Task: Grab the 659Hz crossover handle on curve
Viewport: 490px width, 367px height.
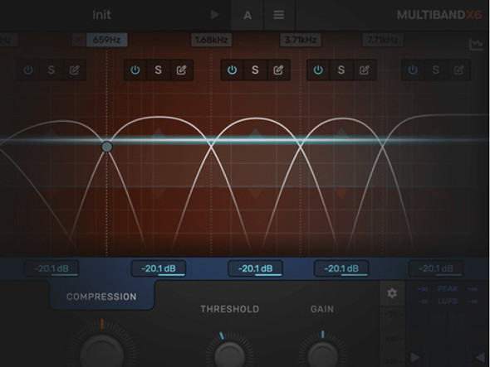Action: [x=107, y=147]
